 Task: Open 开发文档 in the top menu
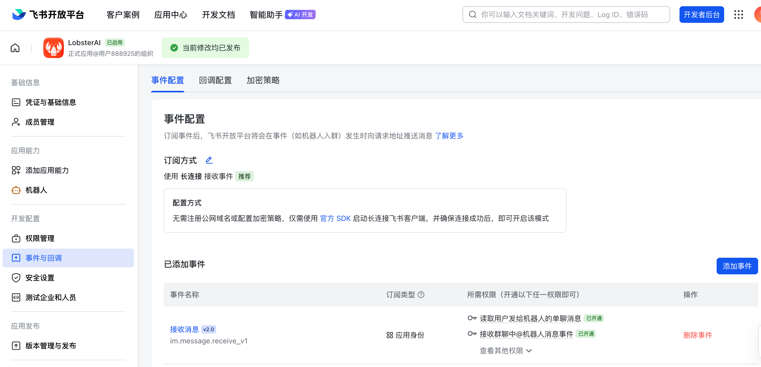(x=218, y=15)
